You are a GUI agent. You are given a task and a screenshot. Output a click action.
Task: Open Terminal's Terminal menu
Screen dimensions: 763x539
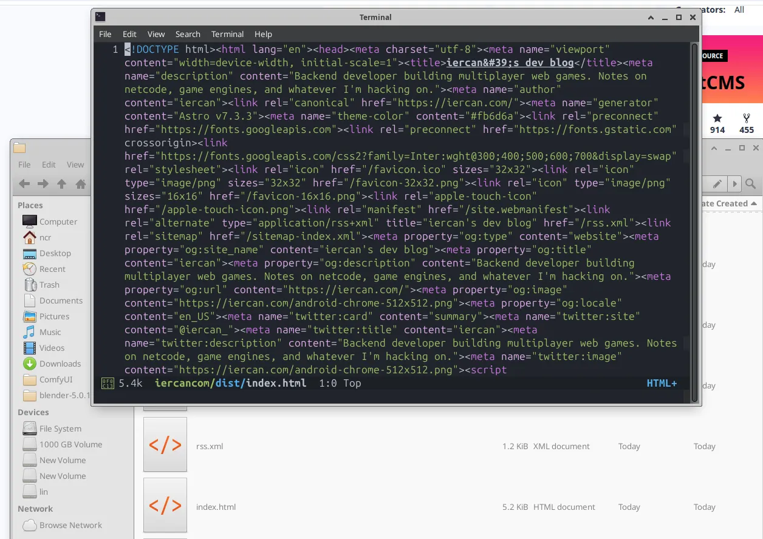(x=227, y=34)
